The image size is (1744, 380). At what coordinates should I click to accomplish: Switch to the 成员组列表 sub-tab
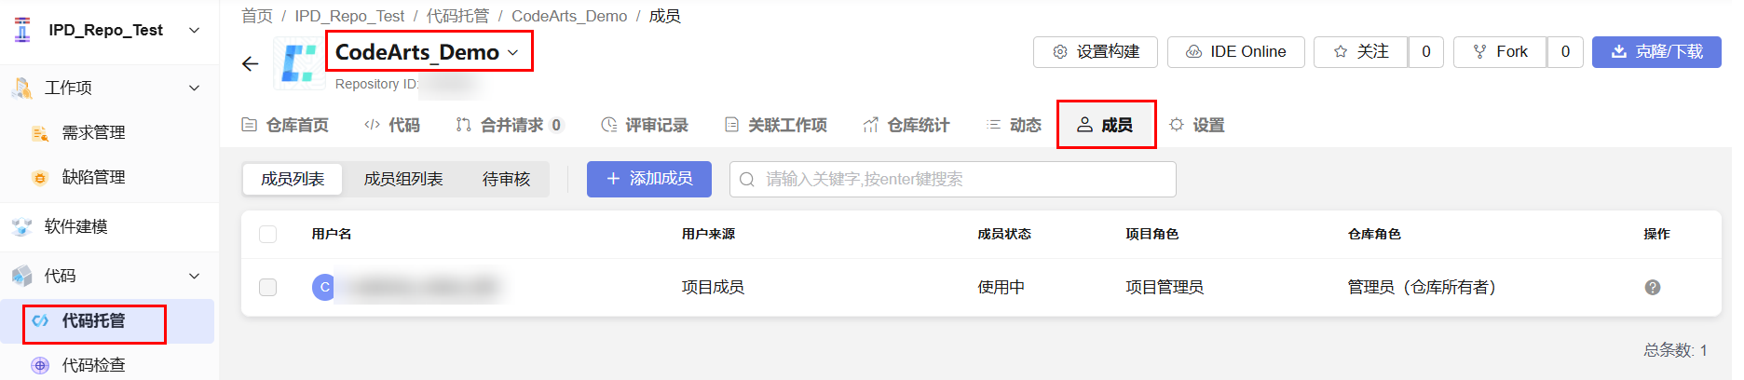(403, 179)
